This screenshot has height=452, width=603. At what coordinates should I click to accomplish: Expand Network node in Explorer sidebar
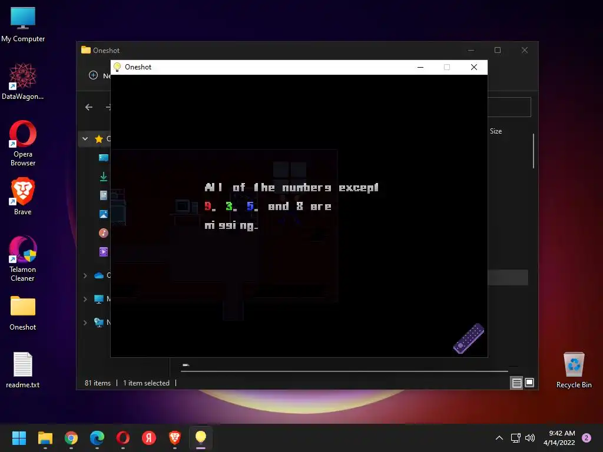(x=85, y=323)
